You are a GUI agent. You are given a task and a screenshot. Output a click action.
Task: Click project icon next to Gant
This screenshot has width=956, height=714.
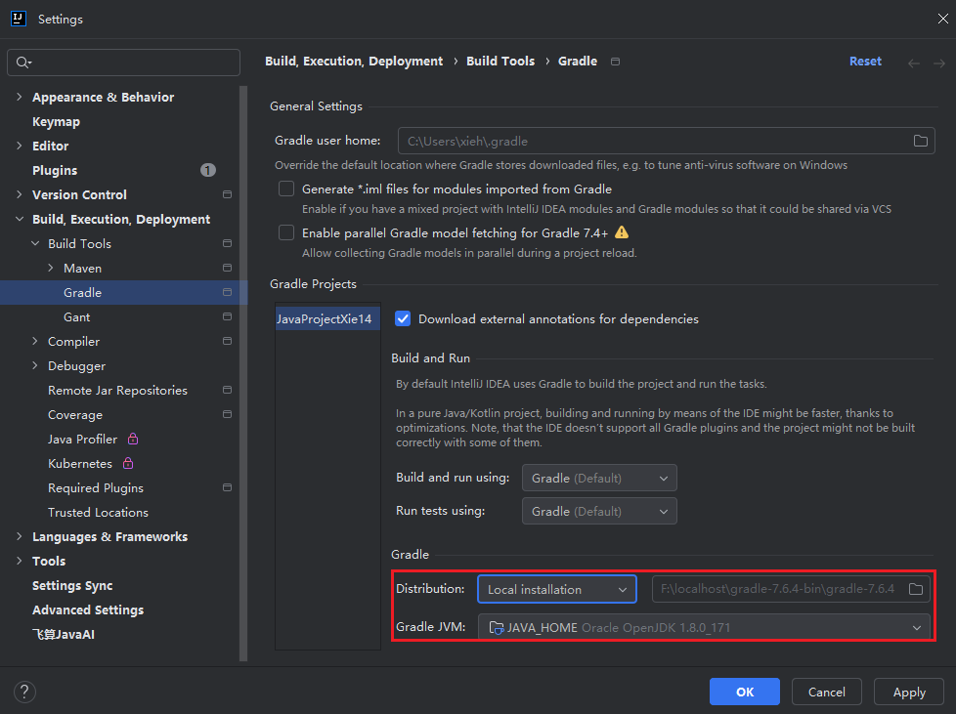228,316
